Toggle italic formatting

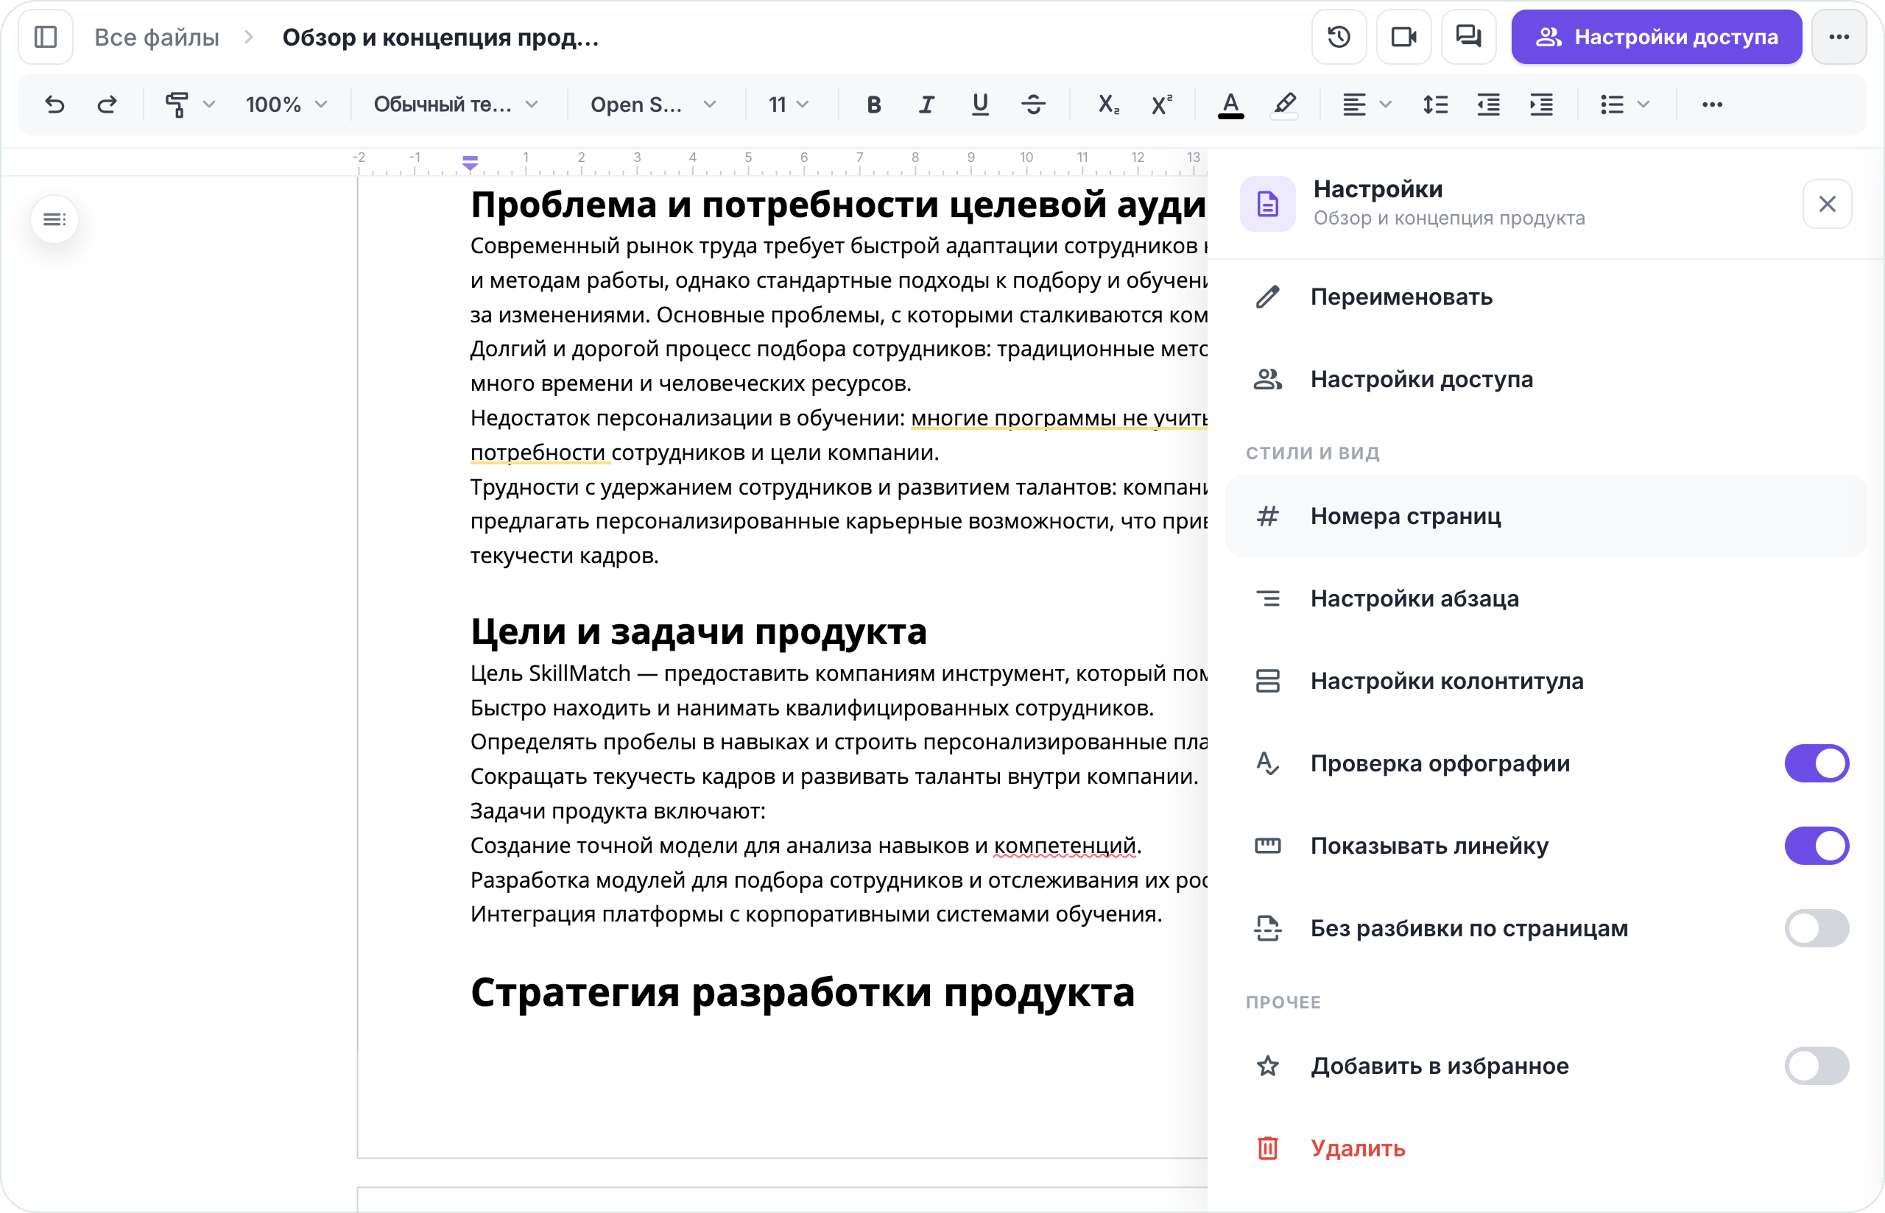click(x=926, y=104)
